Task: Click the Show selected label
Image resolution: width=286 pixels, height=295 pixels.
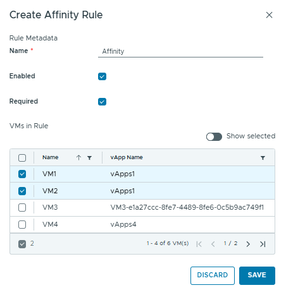Action: 251,136
